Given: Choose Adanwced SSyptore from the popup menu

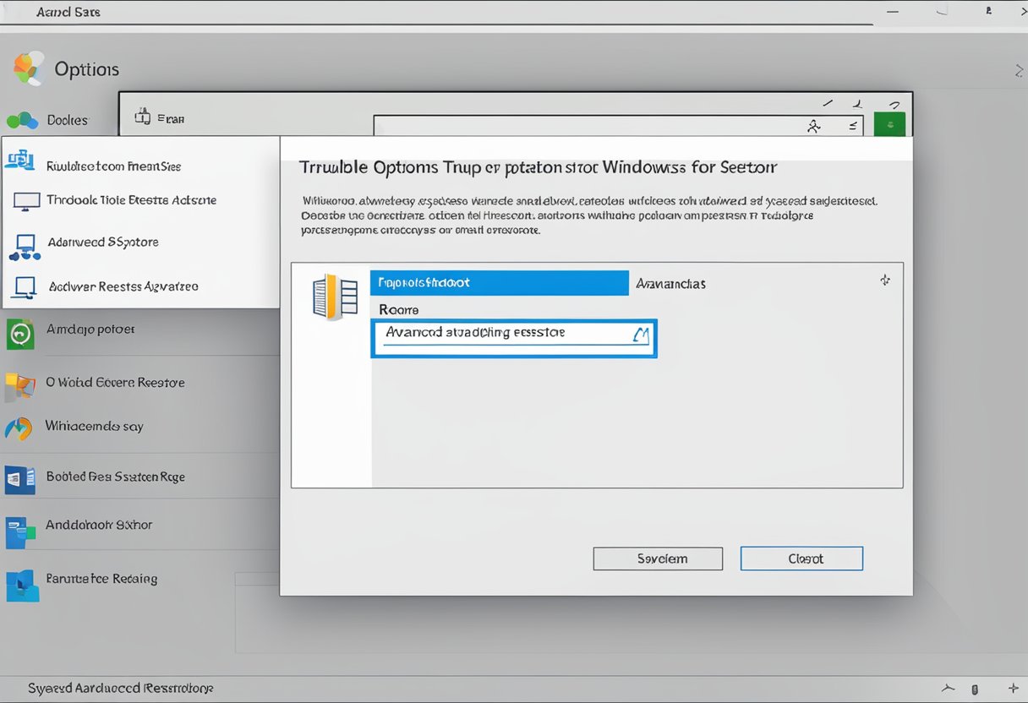Looking at the screenshot, I should pos(103,243).
